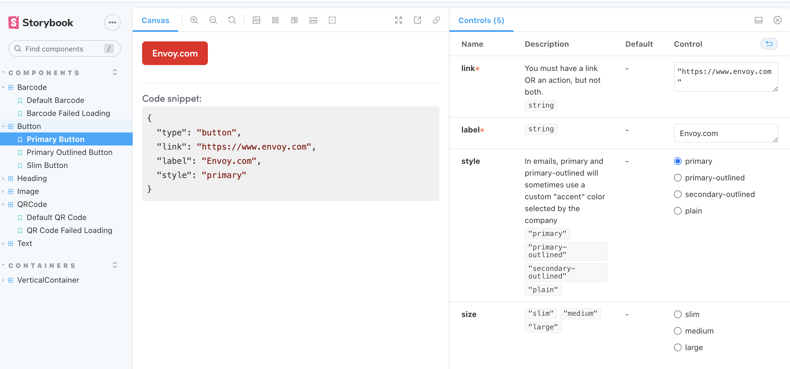Image resolution: width=790 pixels, height=369 pixels.
Task: Switch to the Canvas tab
Action: (x=155, y=20)
